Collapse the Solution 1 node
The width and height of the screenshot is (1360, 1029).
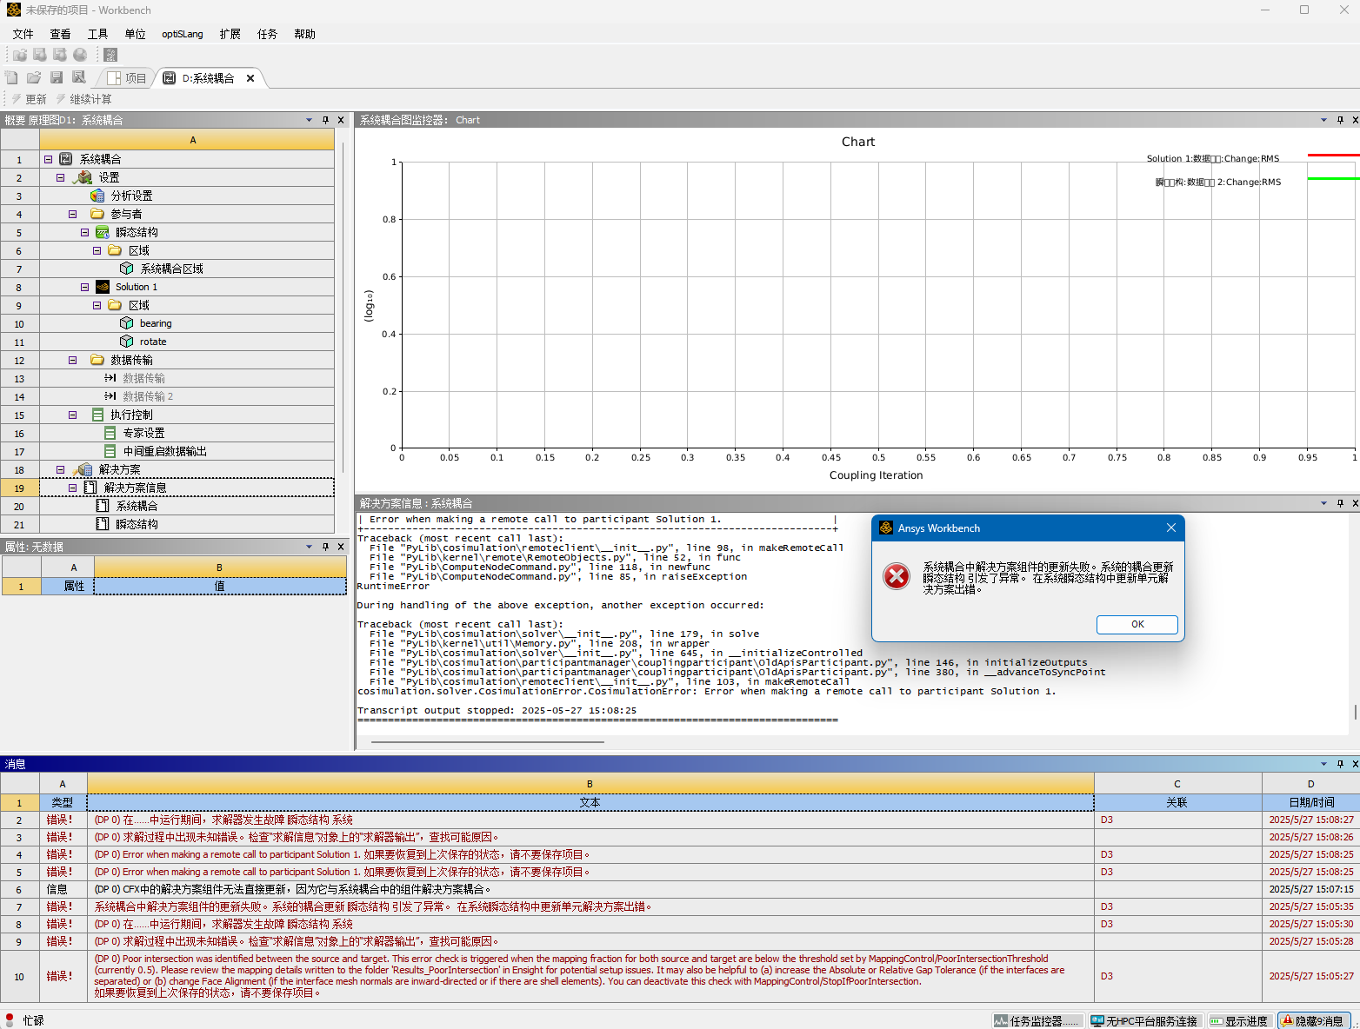pyautogui.click(x=85, y=287)
